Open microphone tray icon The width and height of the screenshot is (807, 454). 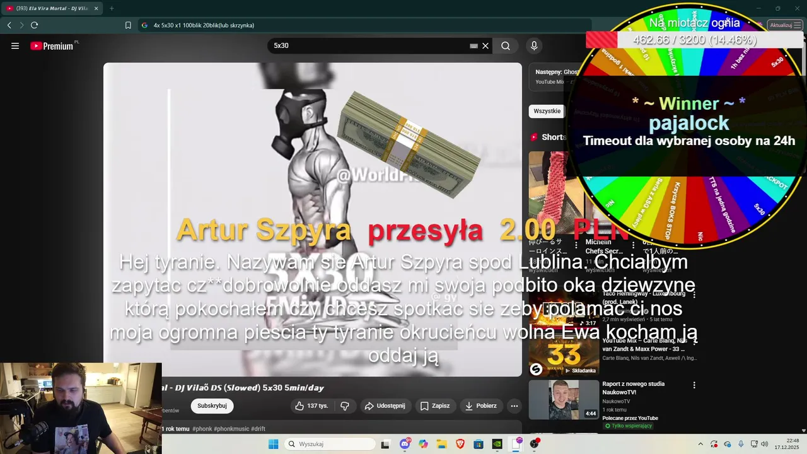[741, 444]
